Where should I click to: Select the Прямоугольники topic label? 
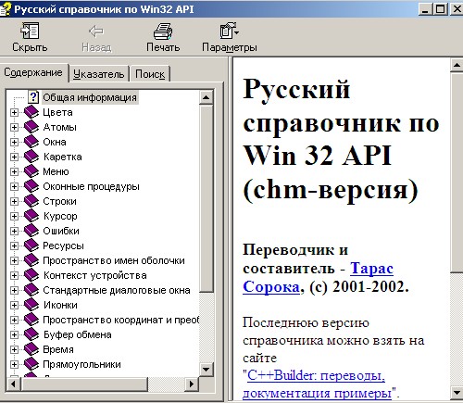82,364
